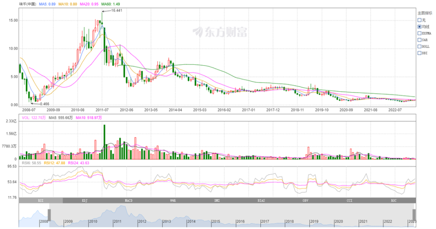Switch to the W%R indicator tab
436x229 pixels.
click(x=173, y=200)
